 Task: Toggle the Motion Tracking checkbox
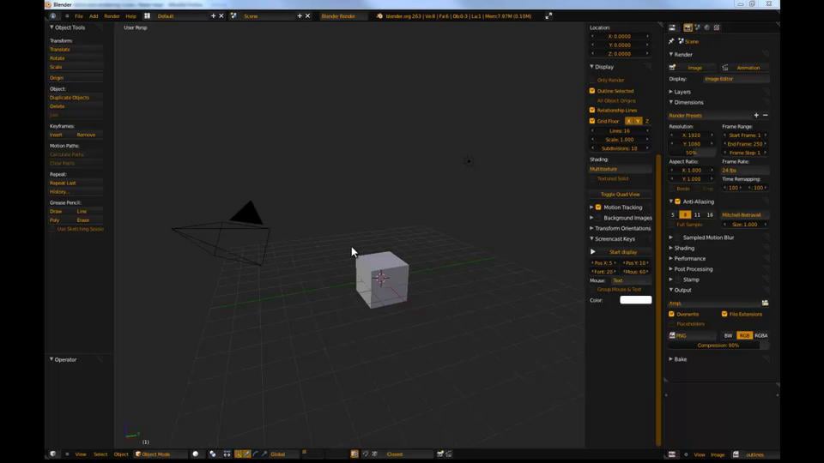(x=598, y=207)
